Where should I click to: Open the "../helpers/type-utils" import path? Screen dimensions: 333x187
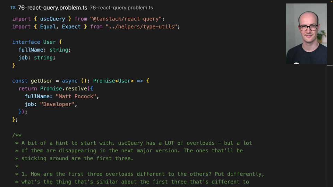(143, 26)
